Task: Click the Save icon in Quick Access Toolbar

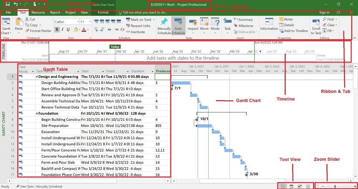Action: tap(8, 4)
